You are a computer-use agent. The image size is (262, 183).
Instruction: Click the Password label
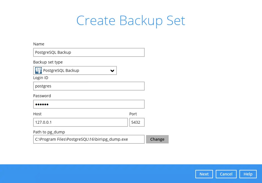(x=42, y=96)
